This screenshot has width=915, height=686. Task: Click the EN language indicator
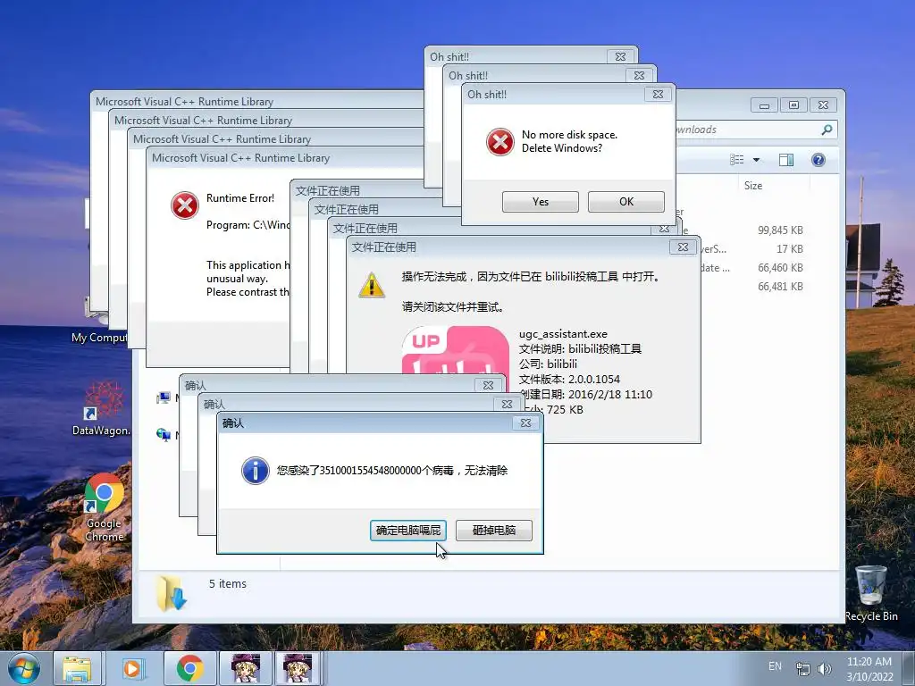(775, 666)
